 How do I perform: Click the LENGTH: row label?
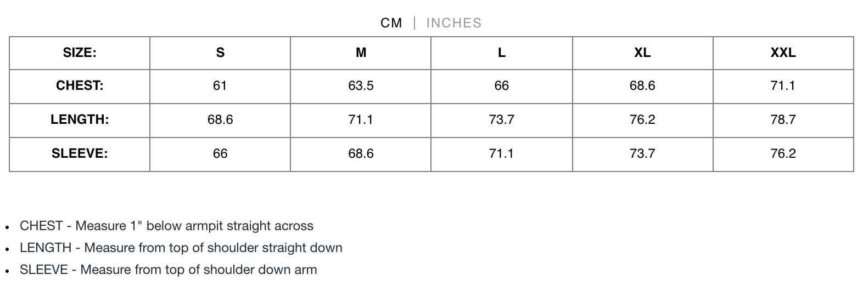(x=80, y=119)
